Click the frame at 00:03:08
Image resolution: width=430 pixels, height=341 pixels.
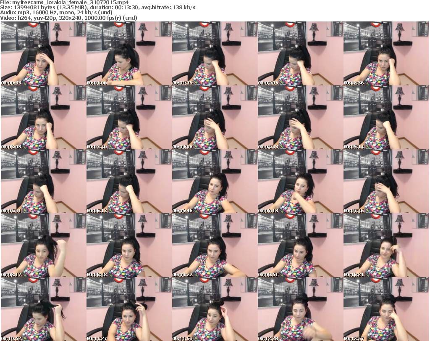[x=43, y=118]
